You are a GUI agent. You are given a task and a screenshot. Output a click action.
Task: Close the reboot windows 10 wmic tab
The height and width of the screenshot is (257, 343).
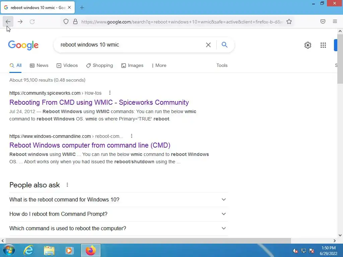pos(69,7)
